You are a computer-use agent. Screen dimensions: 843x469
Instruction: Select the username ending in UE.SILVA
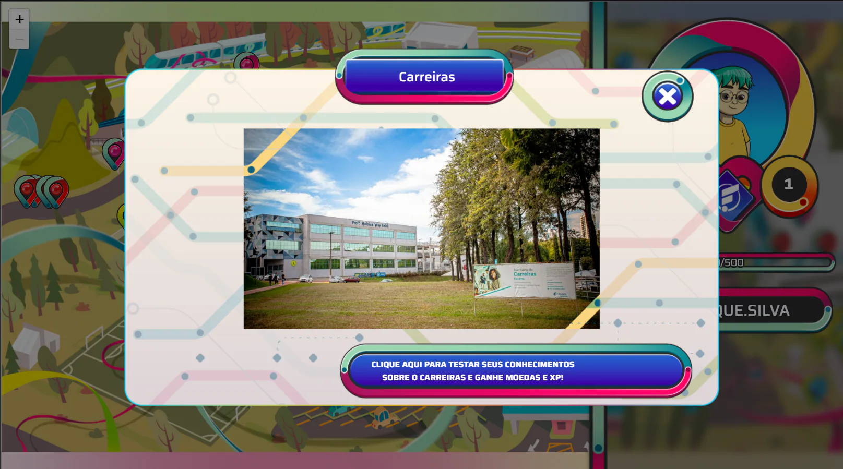pos(775,310)
